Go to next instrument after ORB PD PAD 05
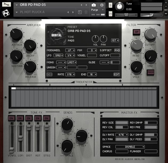Screen dimensions: 168x163 point(86,5)
